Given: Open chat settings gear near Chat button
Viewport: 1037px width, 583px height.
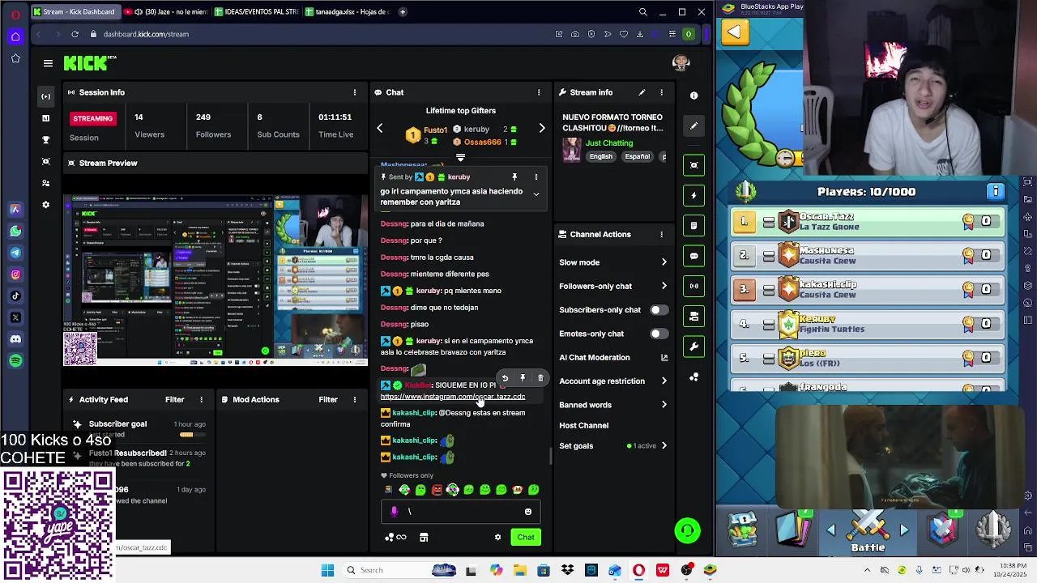Looking at the screenshot, I should point(497,538).
